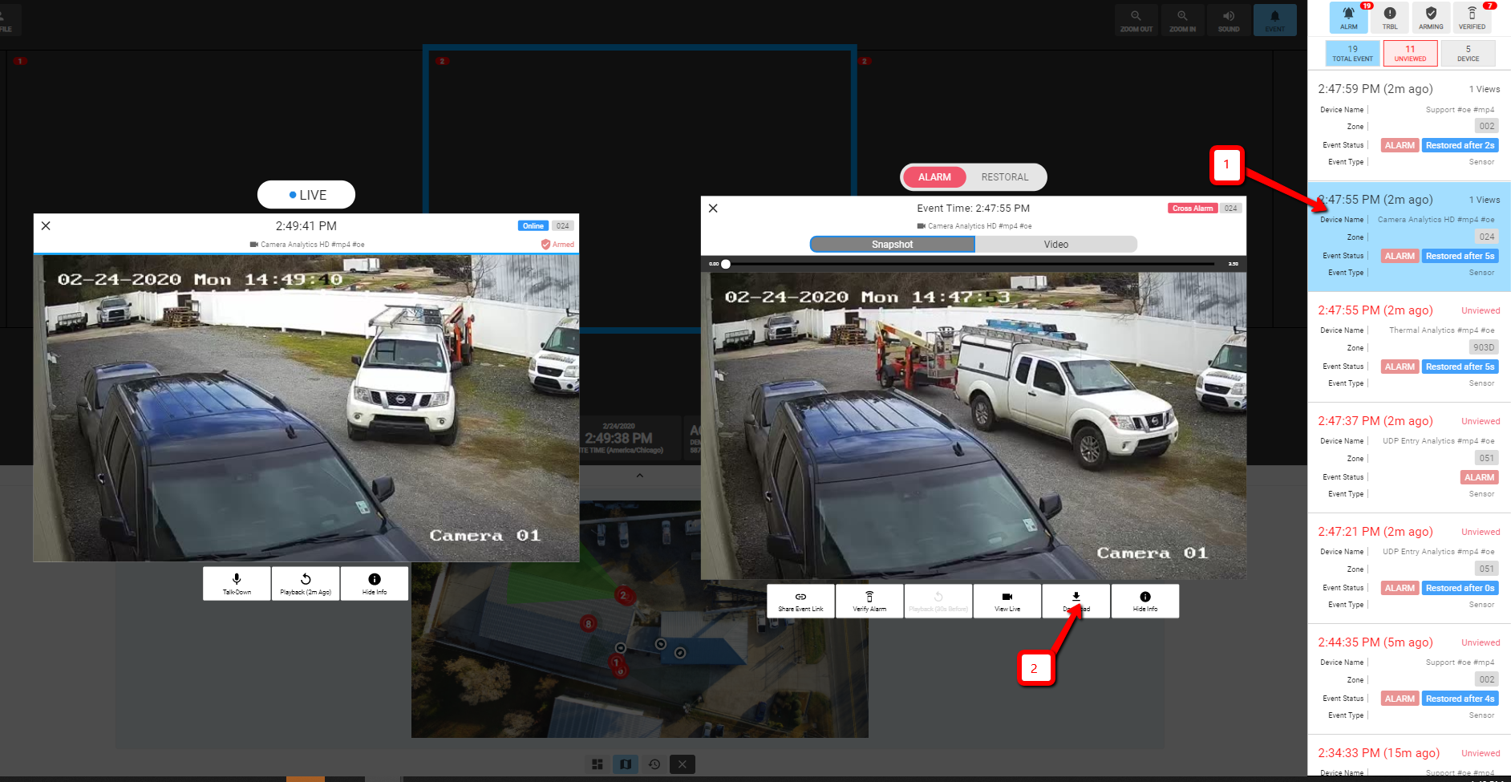Click the Restored after 2s badge
Screen dimensions: 1511x782
pyautogui.click(x=1460, y=145)
